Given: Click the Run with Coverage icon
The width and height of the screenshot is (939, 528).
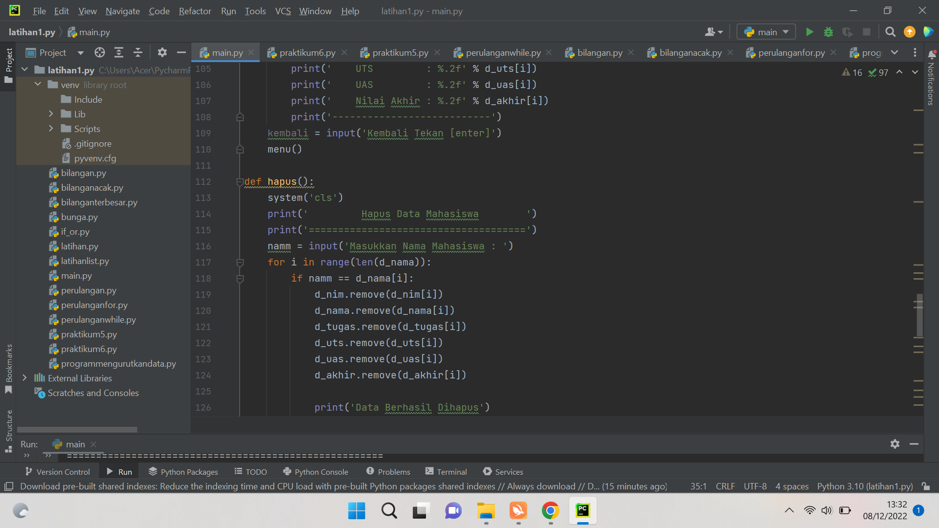Looking at the screenshot, I should point(848,32).
